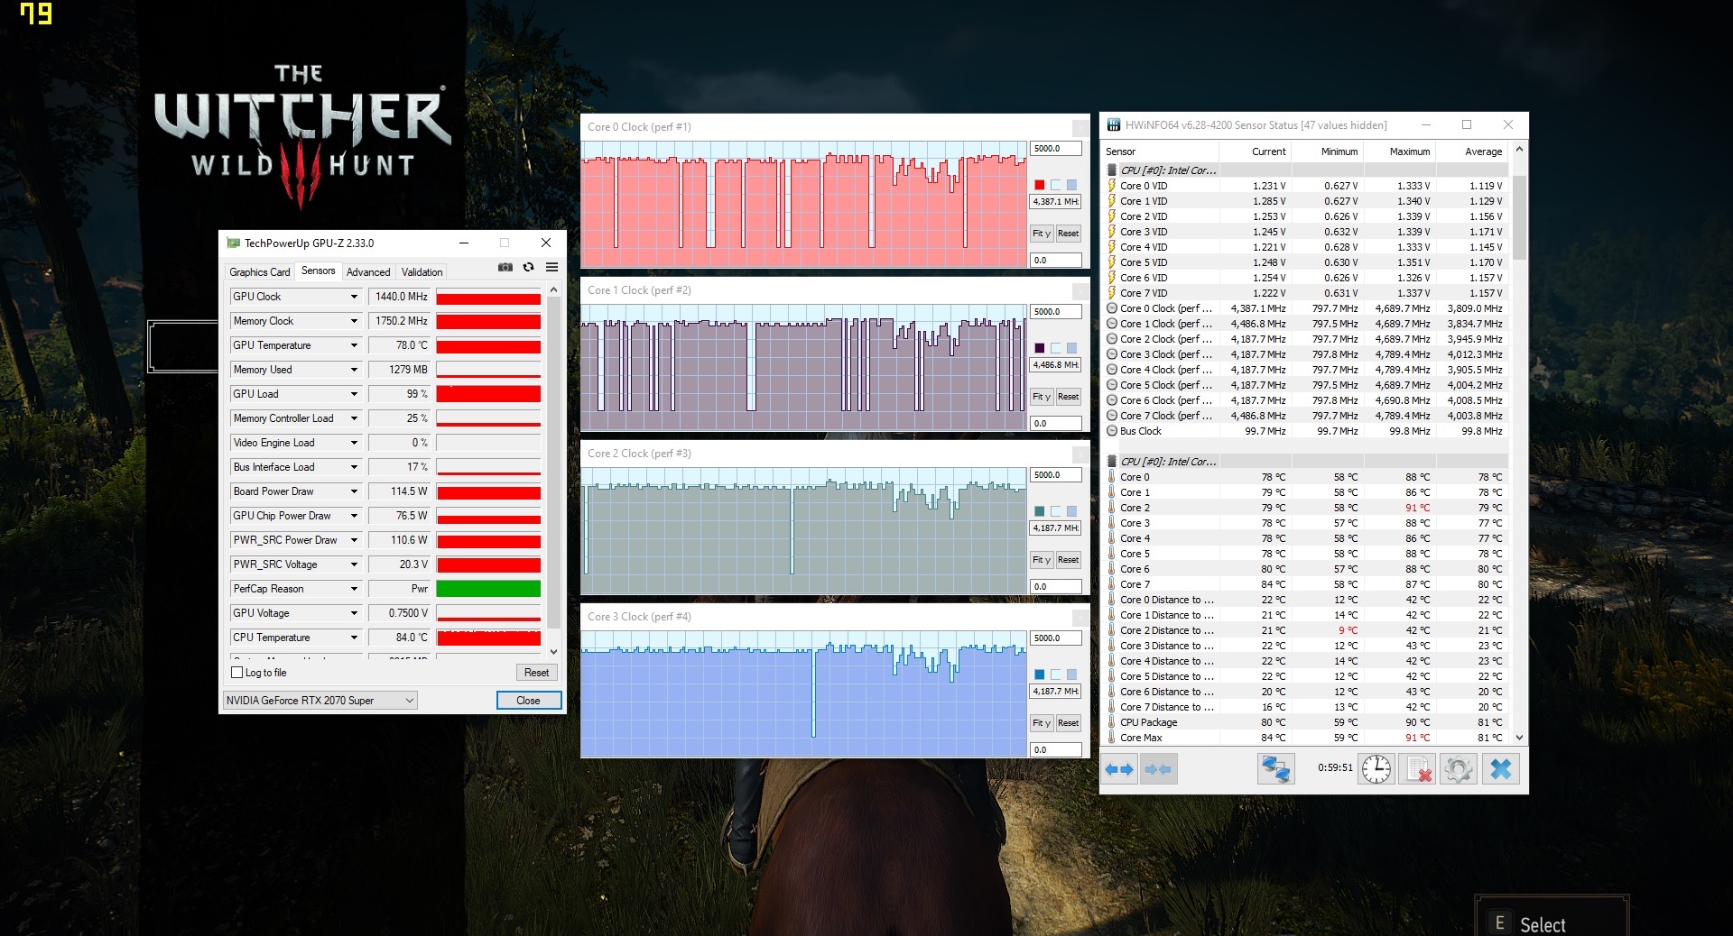Expand the Board Power Draw dropdown

[x=354, y=491]
